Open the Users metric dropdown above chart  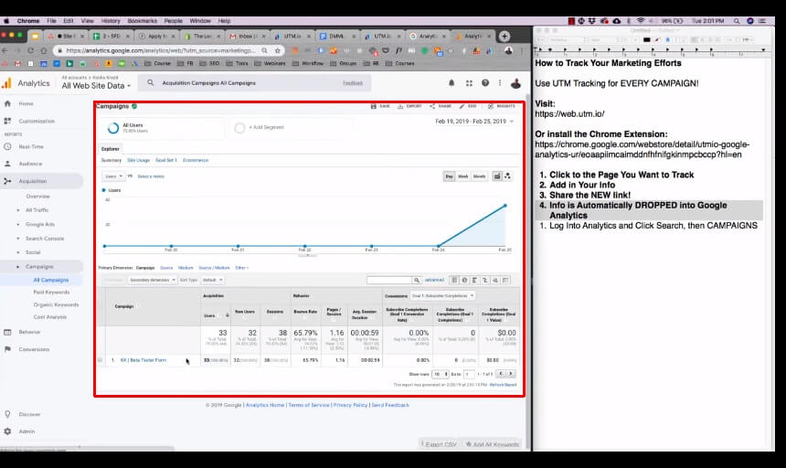[x=114, y=176]
